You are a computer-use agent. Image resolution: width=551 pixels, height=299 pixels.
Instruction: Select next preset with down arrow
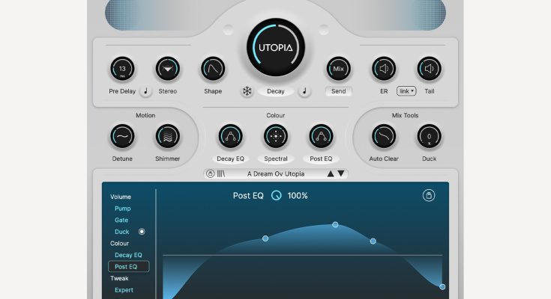[x=341, y=174]
